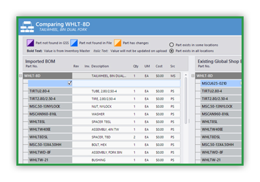Click the Src column header
The height and width of the screenshot is (182, 260).
pyautogui.click(x=173, y=66)
